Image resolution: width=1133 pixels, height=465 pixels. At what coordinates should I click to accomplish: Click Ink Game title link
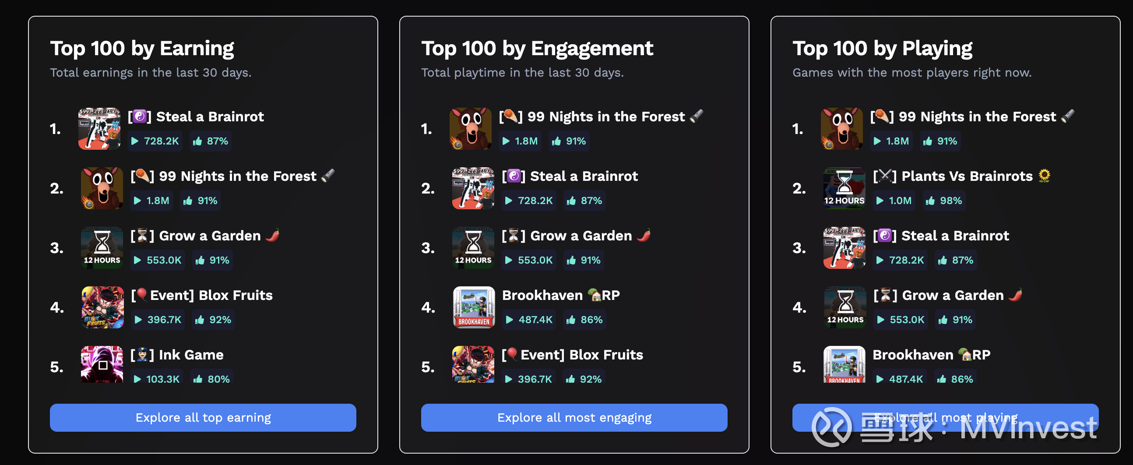tap(191, 355)
